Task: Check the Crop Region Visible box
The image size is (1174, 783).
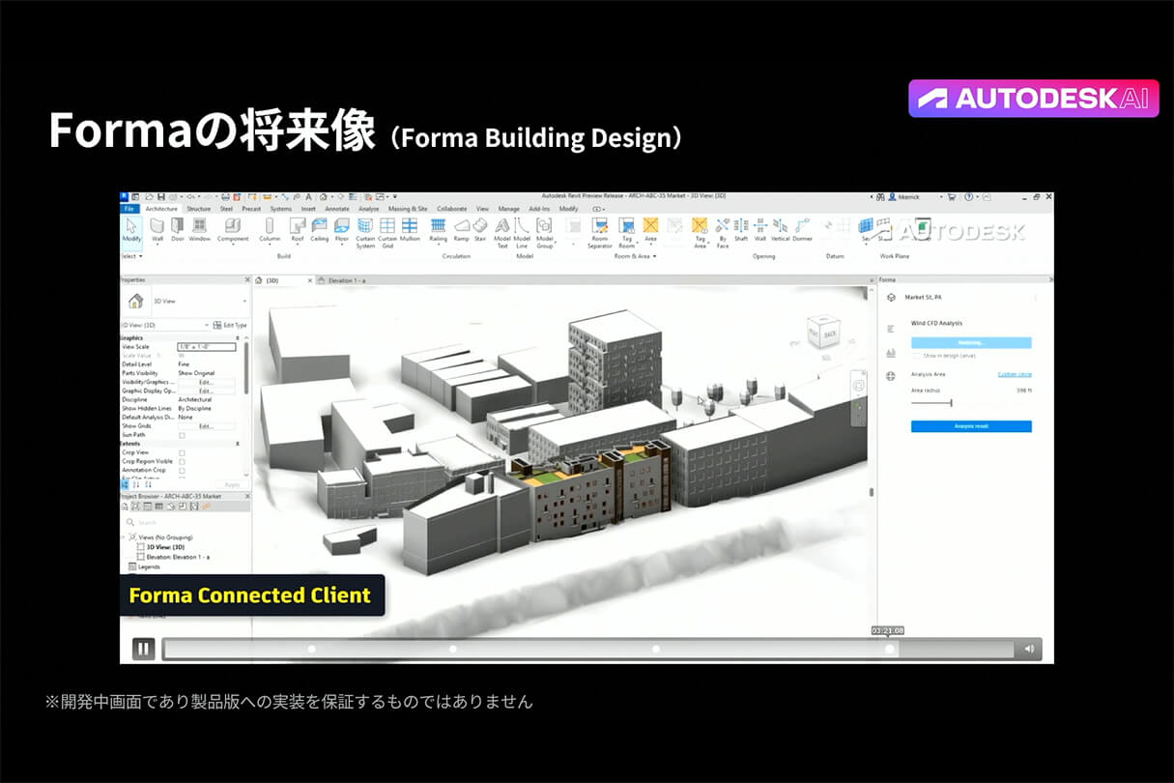Action: [x=182, y=461]
